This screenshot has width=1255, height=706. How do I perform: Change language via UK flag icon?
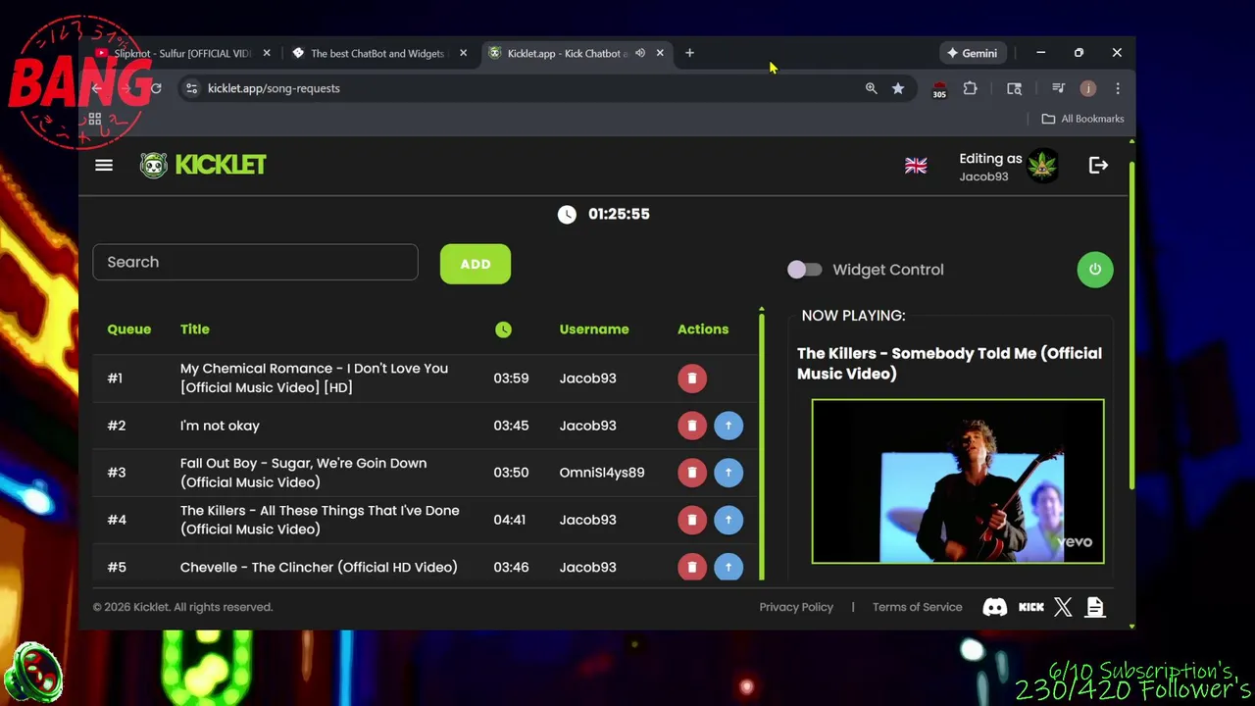click(916, 166)
